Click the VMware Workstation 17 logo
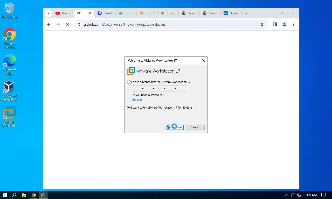332x199 pixels. 131,71
